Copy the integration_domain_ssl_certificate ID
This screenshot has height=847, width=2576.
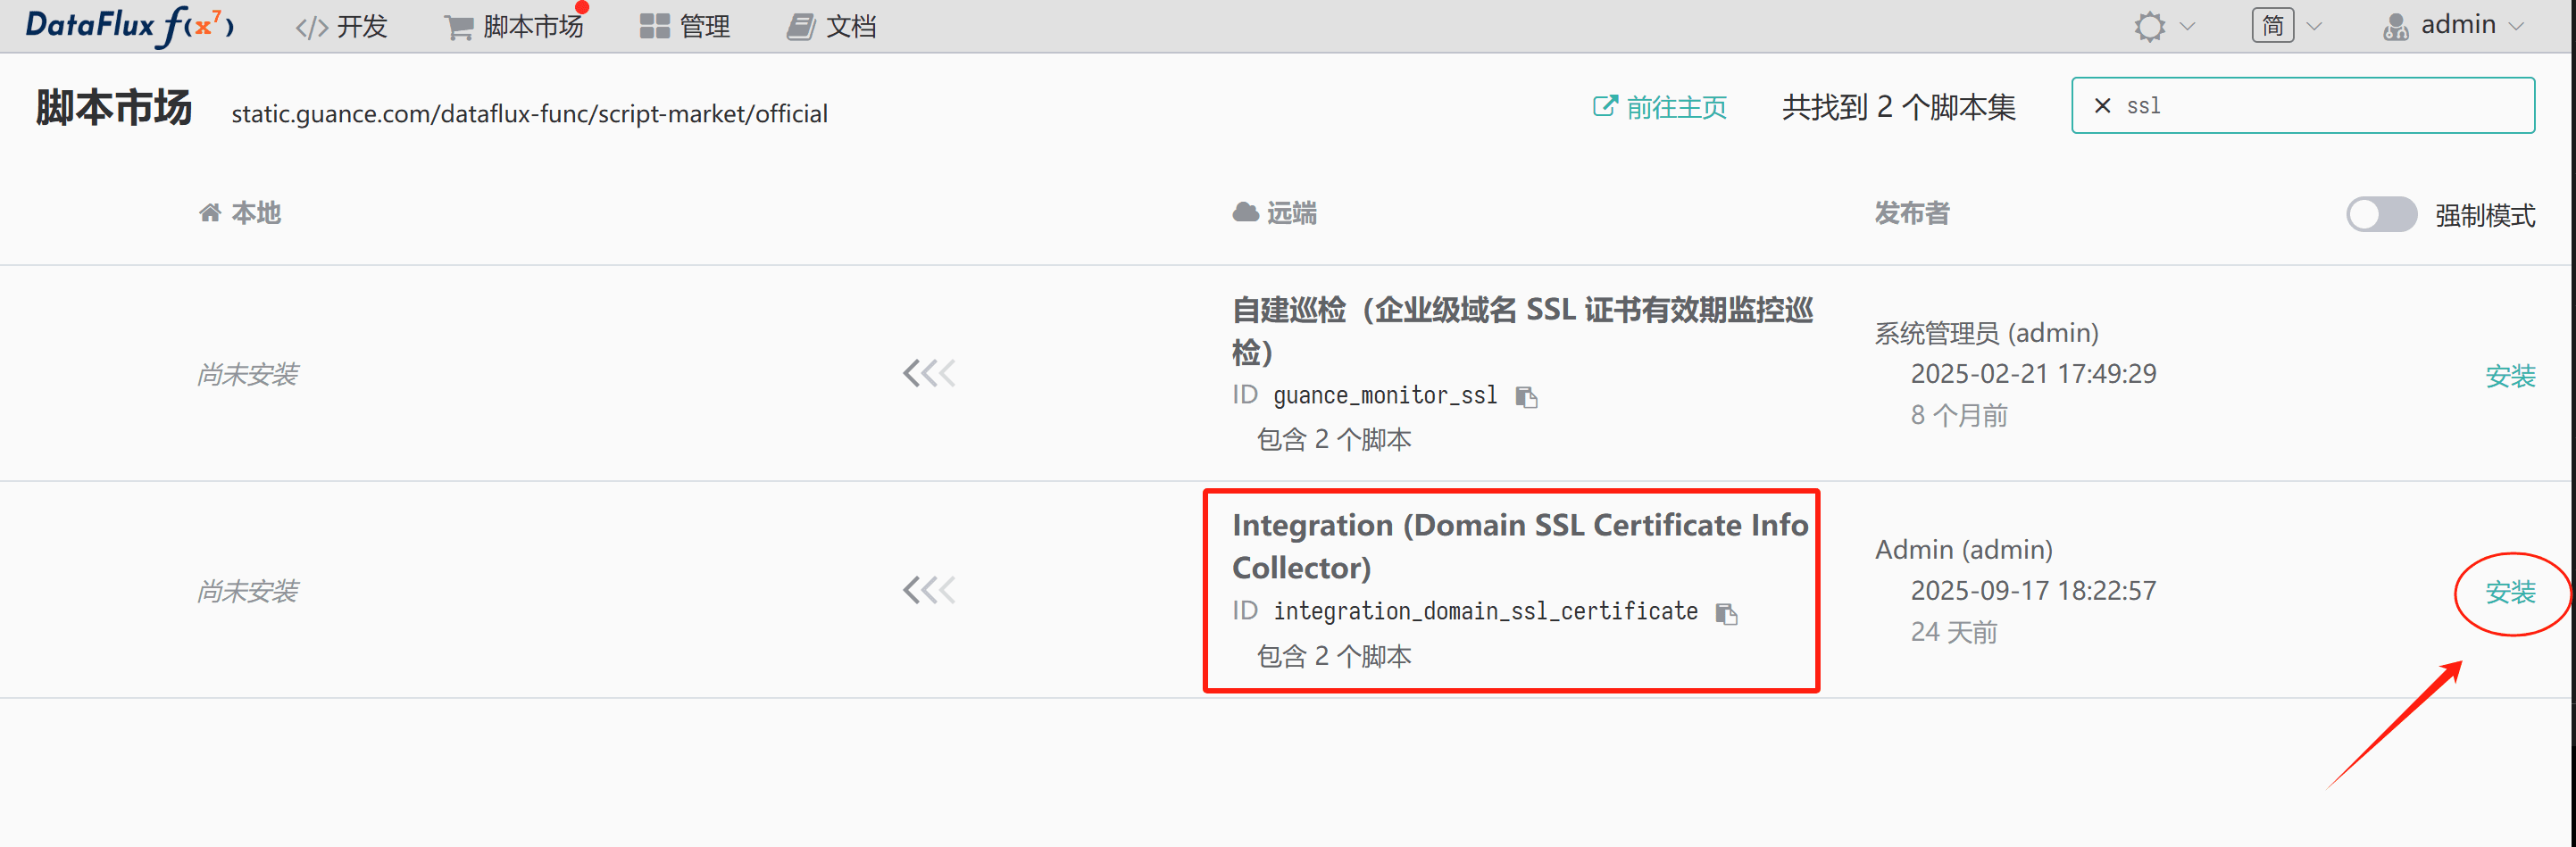point(1726,613)
